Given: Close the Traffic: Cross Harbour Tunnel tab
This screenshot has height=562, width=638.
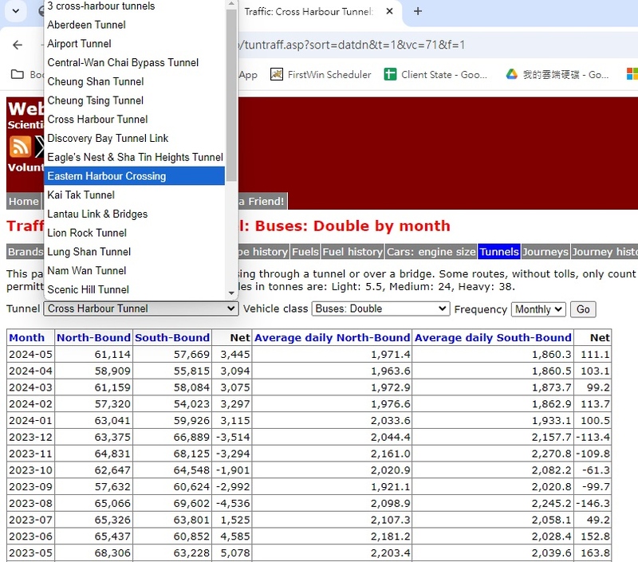Looking at the screenshot, I should point(390,12).
